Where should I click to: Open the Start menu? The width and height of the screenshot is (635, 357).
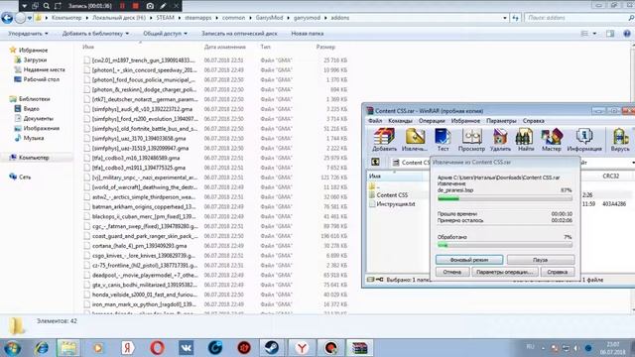[x=12, y=348]
